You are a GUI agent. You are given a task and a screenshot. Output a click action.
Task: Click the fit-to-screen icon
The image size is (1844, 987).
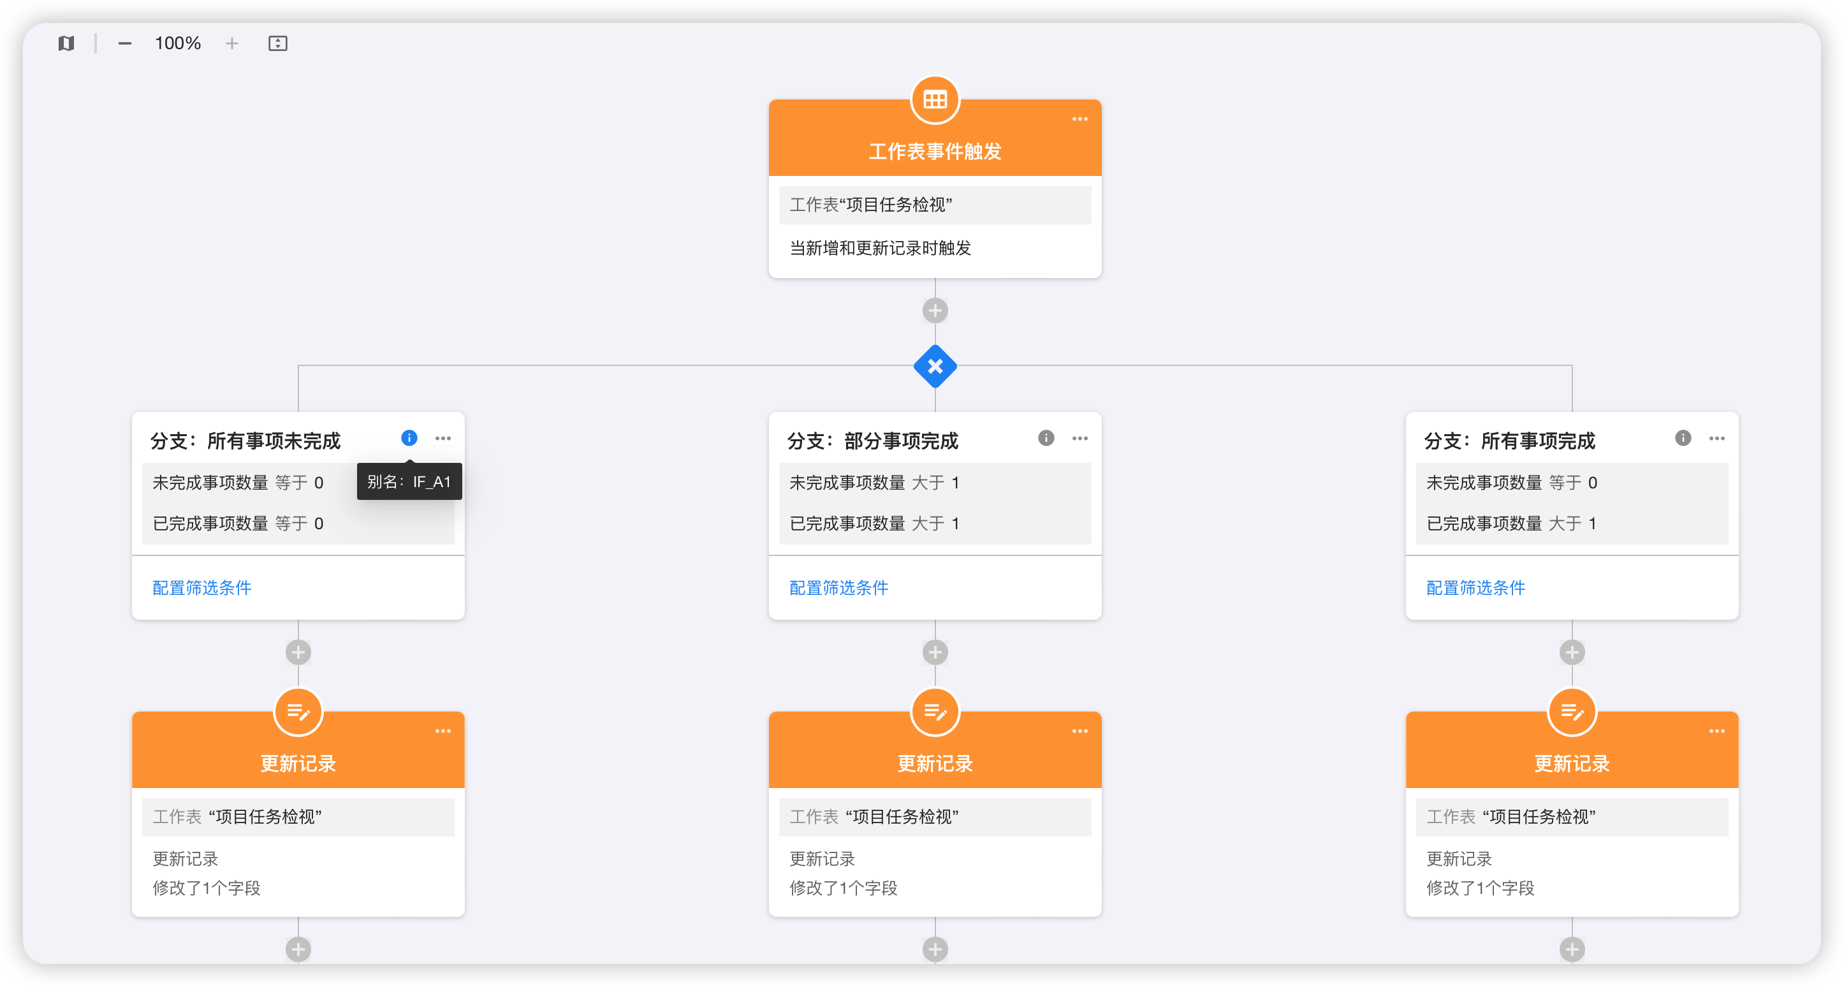[x=278, y=43]
